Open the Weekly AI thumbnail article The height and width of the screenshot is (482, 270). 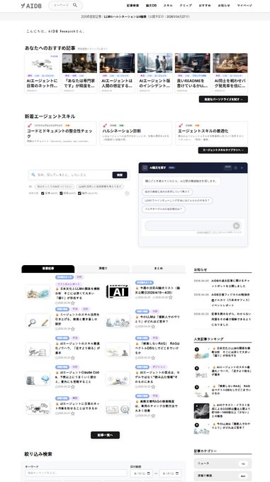118,291
